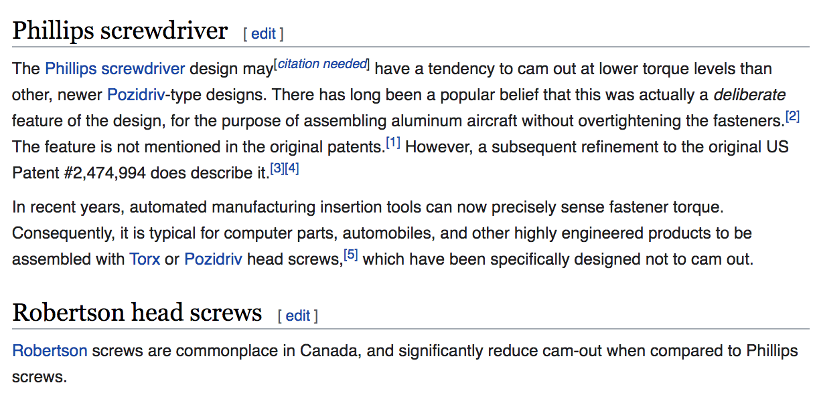The height and width of the screenshot is (403, 813).
Task: Edit the Phillips screwdriver section
Action: coord(263,33)
